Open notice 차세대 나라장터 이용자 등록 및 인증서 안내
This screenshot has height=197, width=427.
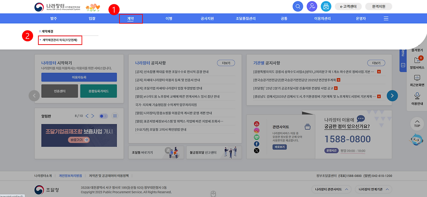click(167, 80)
